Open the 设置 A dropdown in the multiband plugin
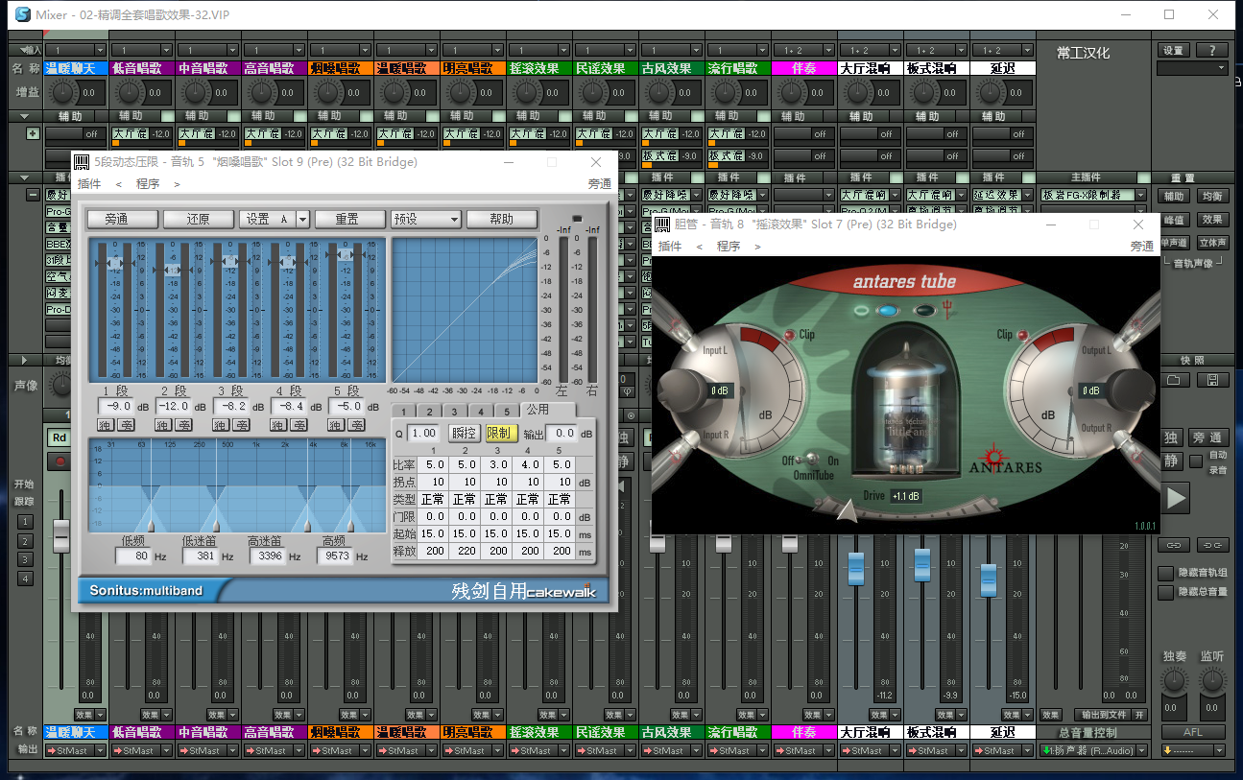Viewport: 1243px width, 780px height. coord(302,219)
